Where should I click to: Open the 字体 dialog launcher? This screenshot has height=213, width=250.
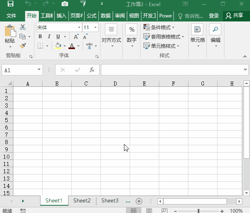[x=97, y=56]
